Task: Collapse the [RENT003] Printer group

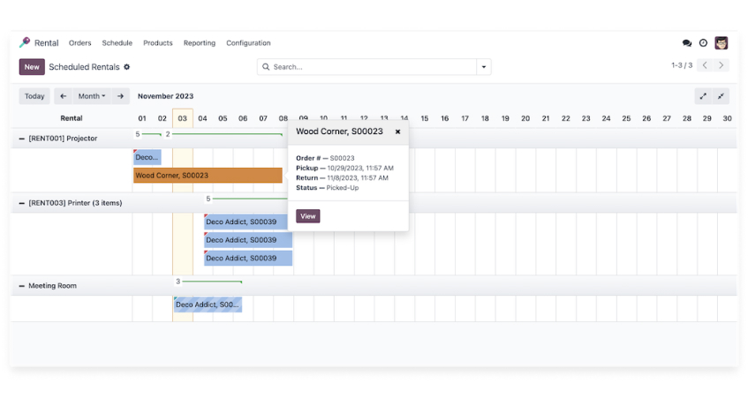Action: [x=21, y=203]
